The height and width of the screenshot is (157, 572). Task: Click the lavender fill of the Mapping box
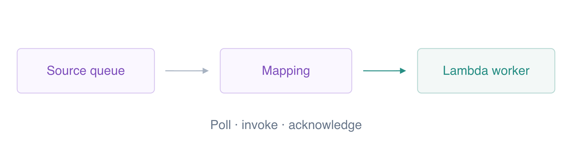pyautogui.click(x=286, y=85)
